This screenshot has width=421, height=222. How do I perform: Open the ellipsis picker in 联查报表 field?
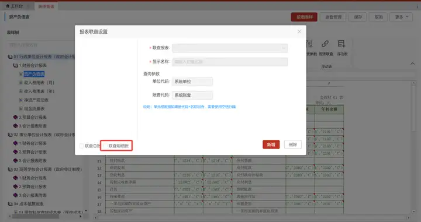284,48
